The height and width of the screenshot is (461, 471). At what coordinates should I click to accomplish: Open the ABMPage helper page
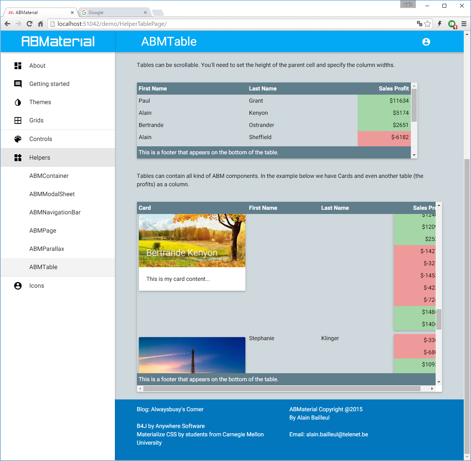(x=58, y=231)
